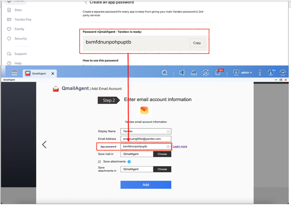The height and width of the screenshot is (205, 291).
Task: Go back using the left chevron arrow
Action: click(x=44, y=145)
